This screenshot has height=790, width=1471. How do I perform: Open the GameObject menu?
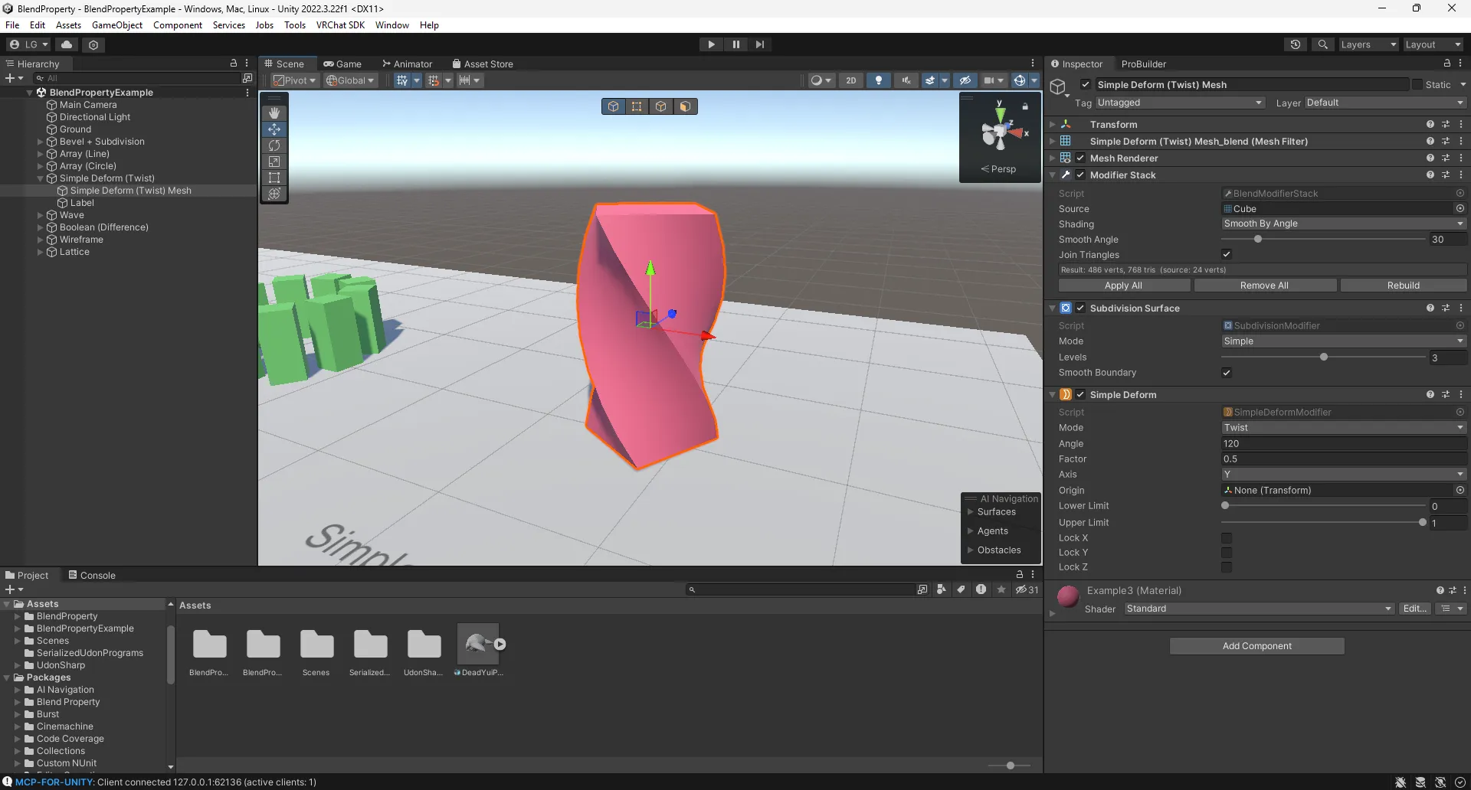[x=117, y=25]
